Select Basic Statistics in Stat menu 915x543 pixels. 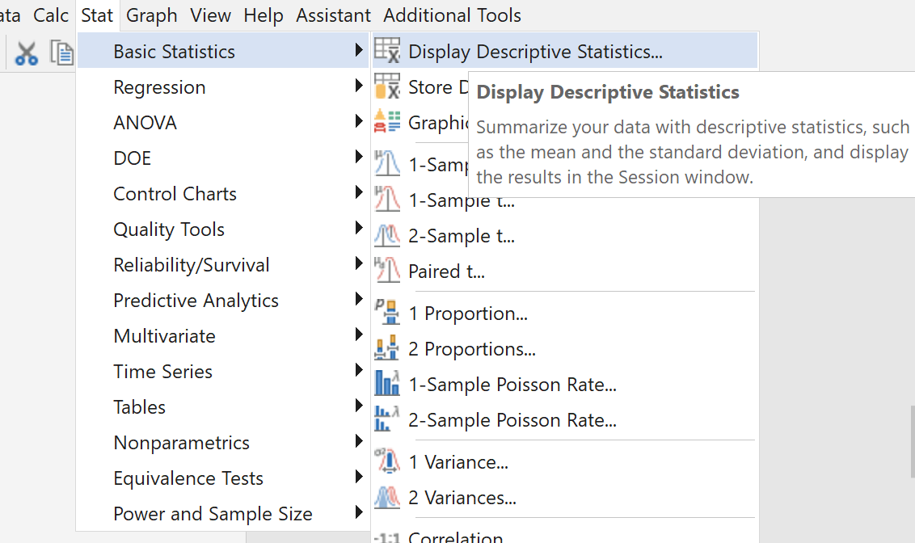(223, 51)
